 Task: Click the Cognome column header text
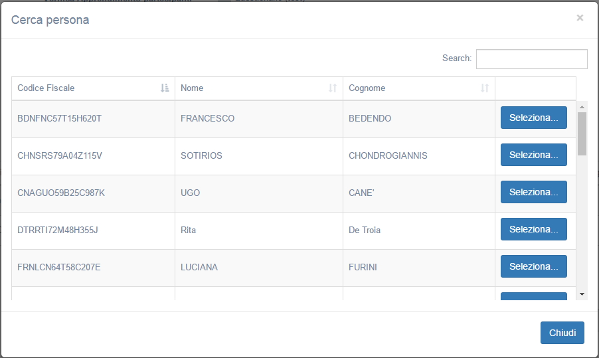[x=367, y=88]
